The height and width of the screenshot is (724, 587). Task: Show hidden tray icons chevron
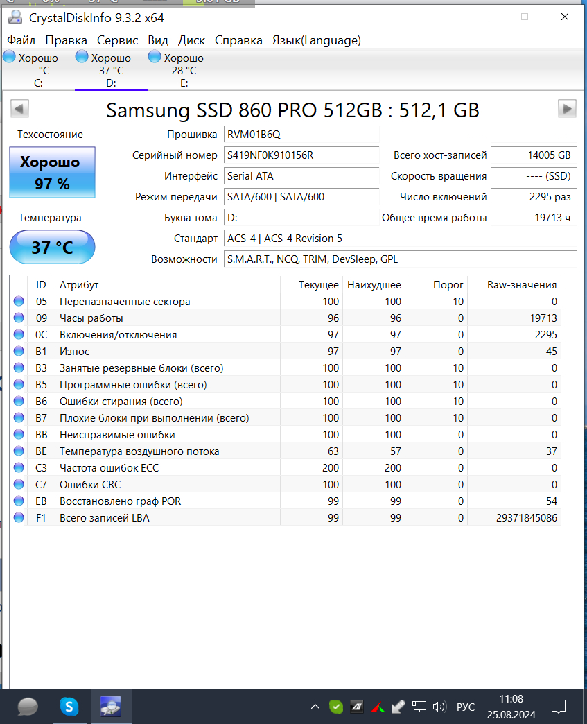click(315, 707)
